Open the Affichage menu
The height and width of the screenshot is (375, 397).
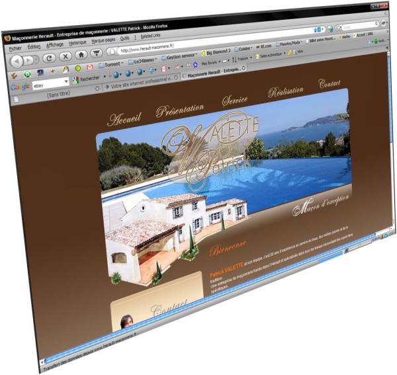(x=55, y=45)
